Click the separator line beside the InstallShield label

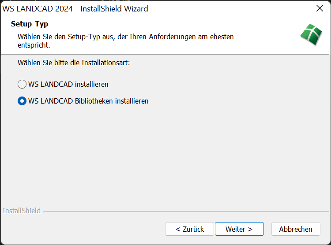tap(177, 211)
